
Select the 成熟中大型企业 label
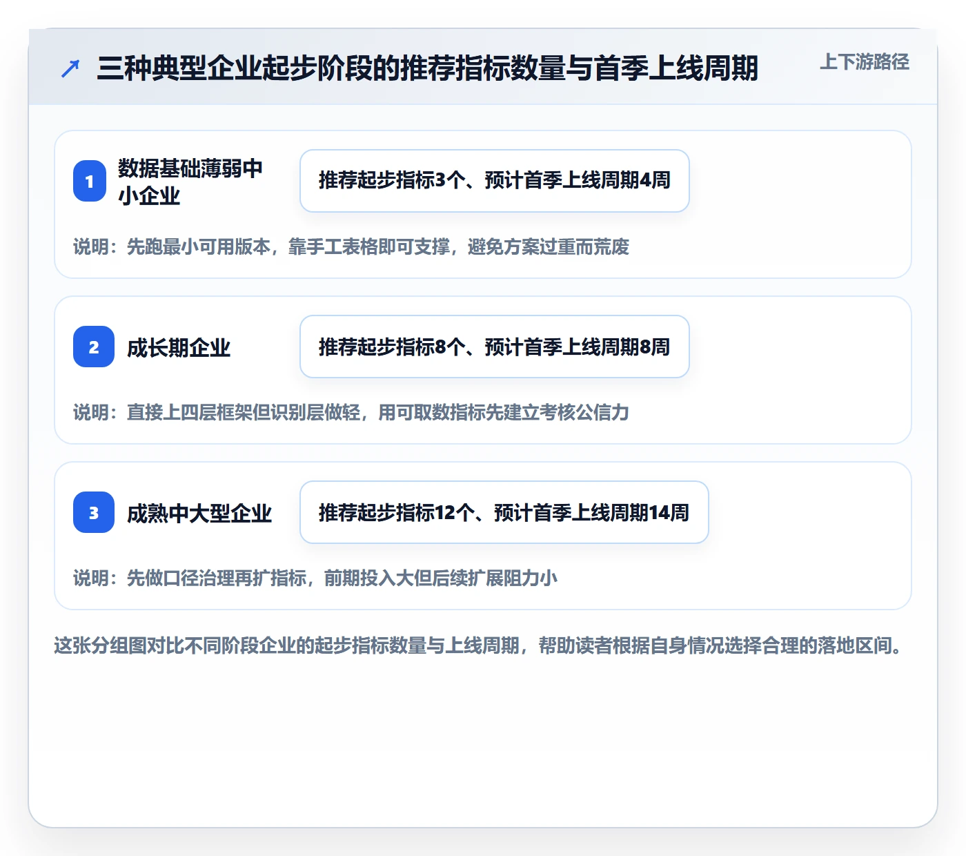pyautogui.click(x=199, y=513)
